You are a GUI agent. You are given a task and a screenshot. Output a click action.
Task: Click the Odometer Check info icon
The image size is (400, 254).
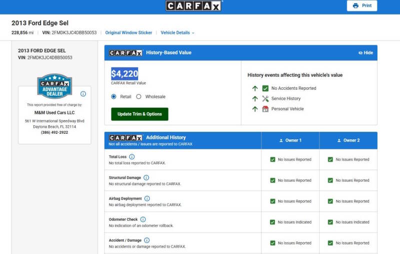pyautogui.click(x=143, y=220)
